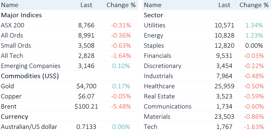Image resolution: width=271 pixels, height=131 pixels.
Task: Select the Staples last value 12,820
Action: [224, 46]
